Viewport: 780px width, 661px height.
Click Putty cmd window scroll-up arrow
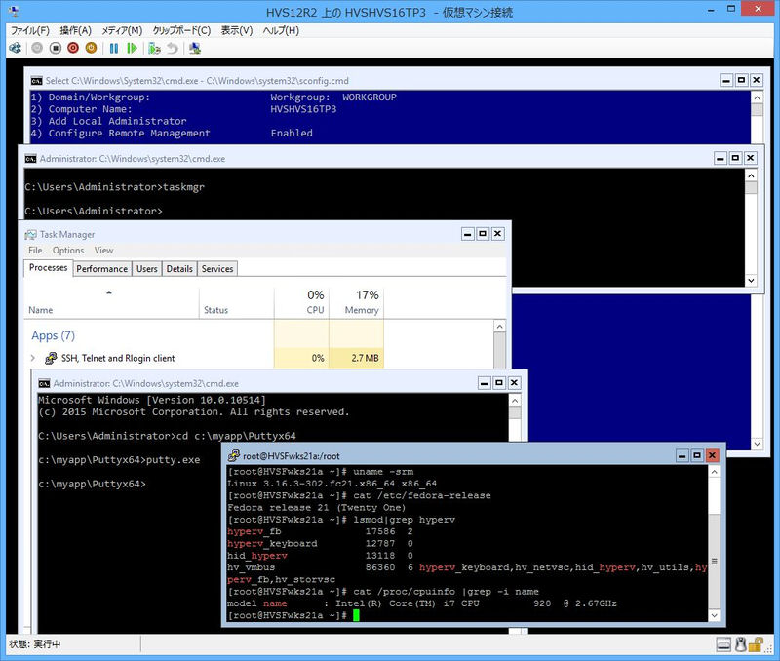click(x=515, y=401)
